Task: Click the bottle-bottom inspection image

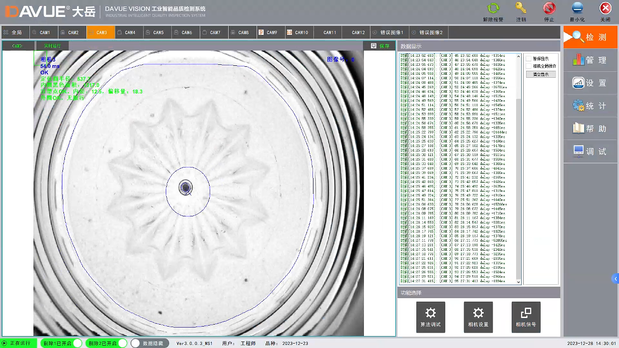Action: (199, 193)
